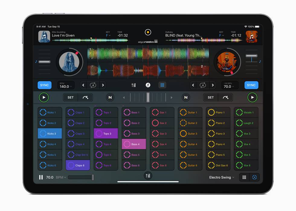Open the mixer/EQ icon in the center toolbar
296x211 pixels.
point(134,85)
